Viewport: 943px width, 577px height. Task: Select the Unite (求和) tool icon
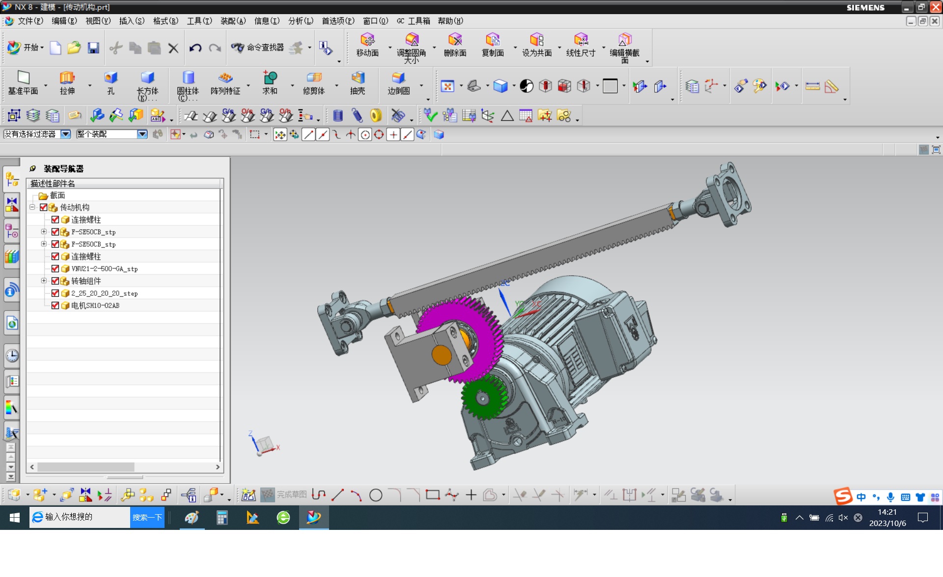pos(270,78)
